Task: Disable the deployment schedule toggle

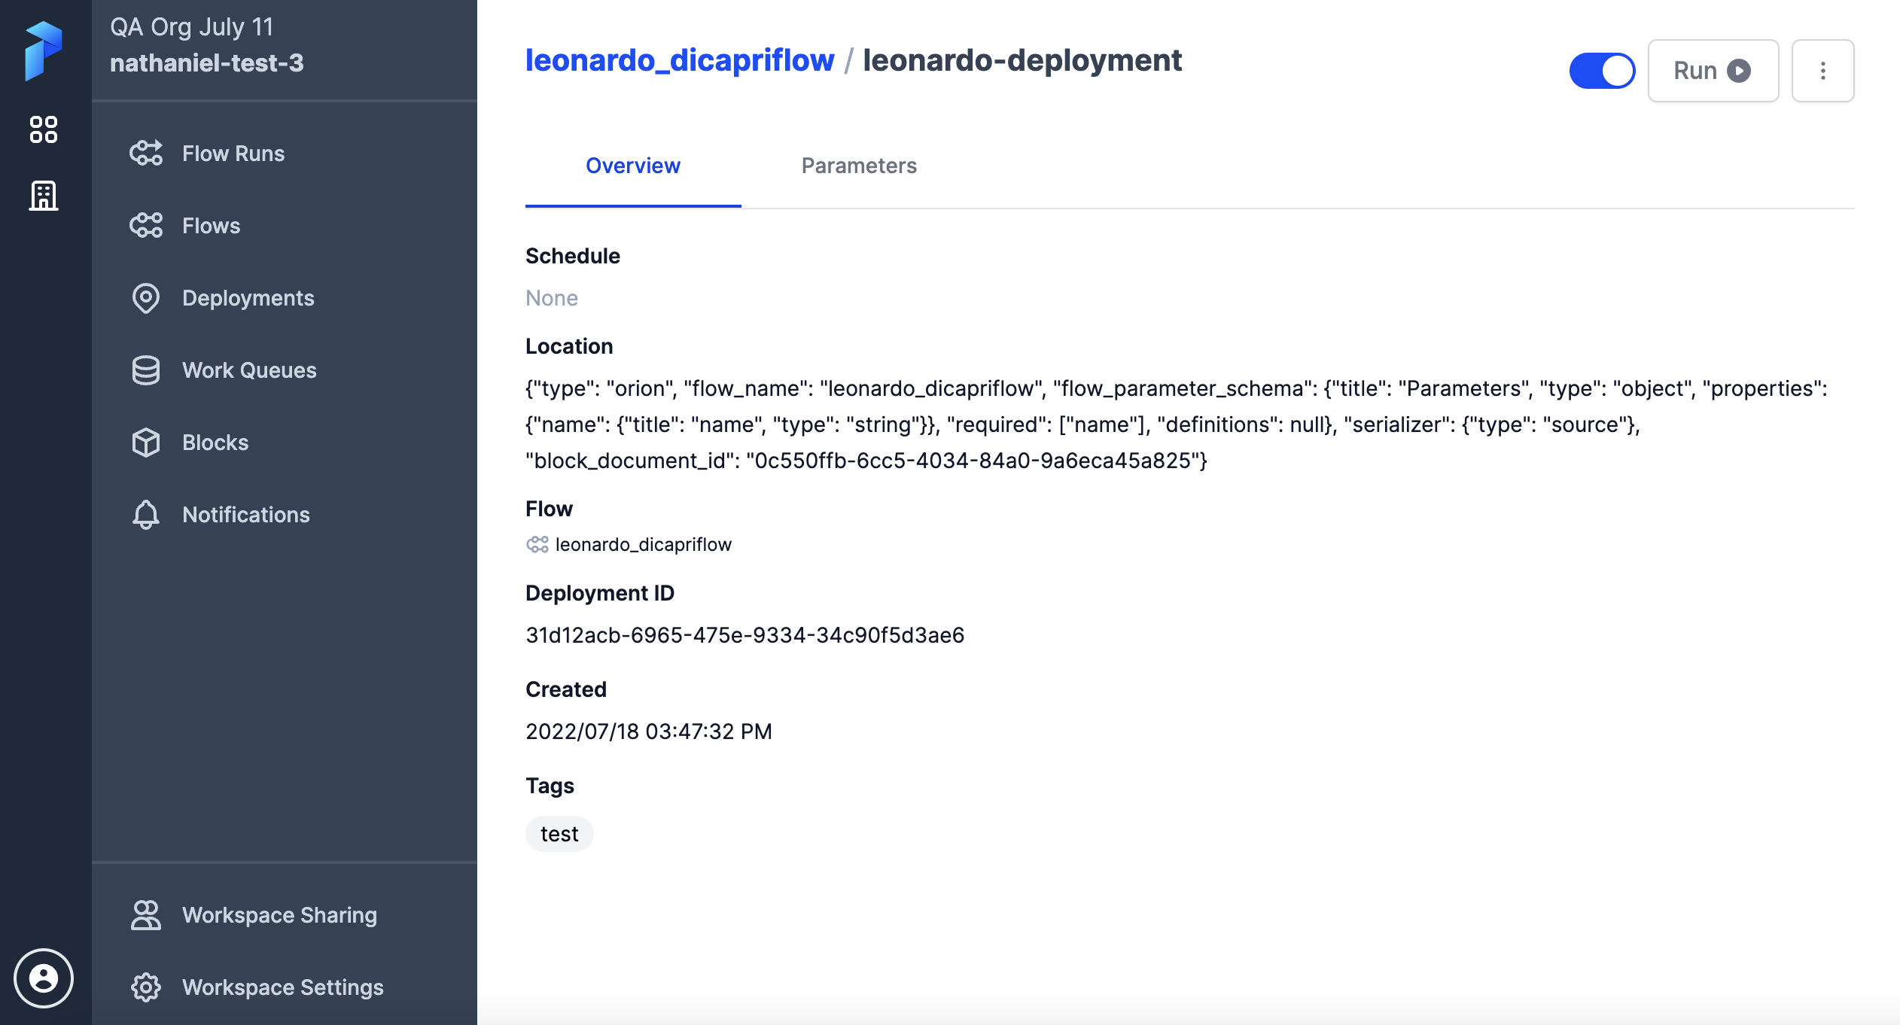Action: pyautogui.click(x=1603, y=70)
